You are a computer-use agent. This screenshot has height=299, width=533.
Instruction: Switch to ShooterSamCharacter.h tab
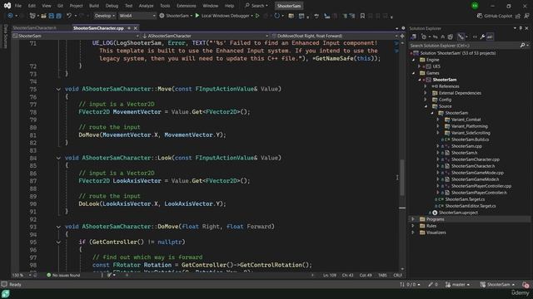34,28
